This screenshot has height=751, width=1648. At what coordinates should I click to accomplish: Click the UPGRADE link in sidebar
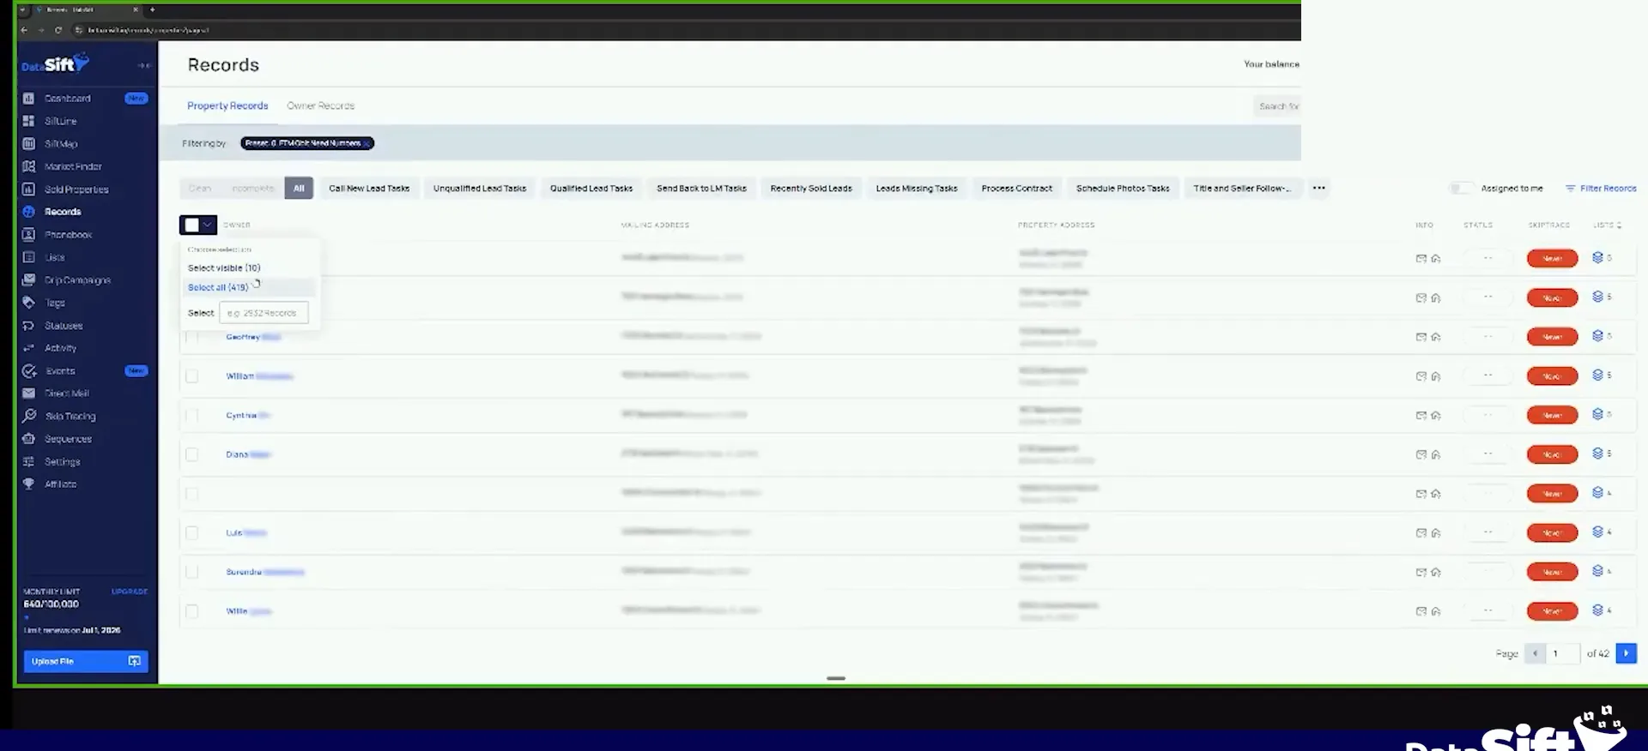[130, 592]
